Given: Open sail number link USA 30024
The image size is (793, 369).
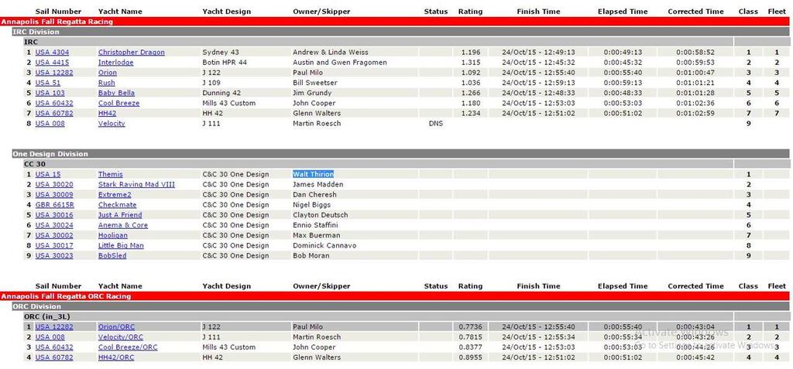Looking at the screenshot, I should point(54,225).
